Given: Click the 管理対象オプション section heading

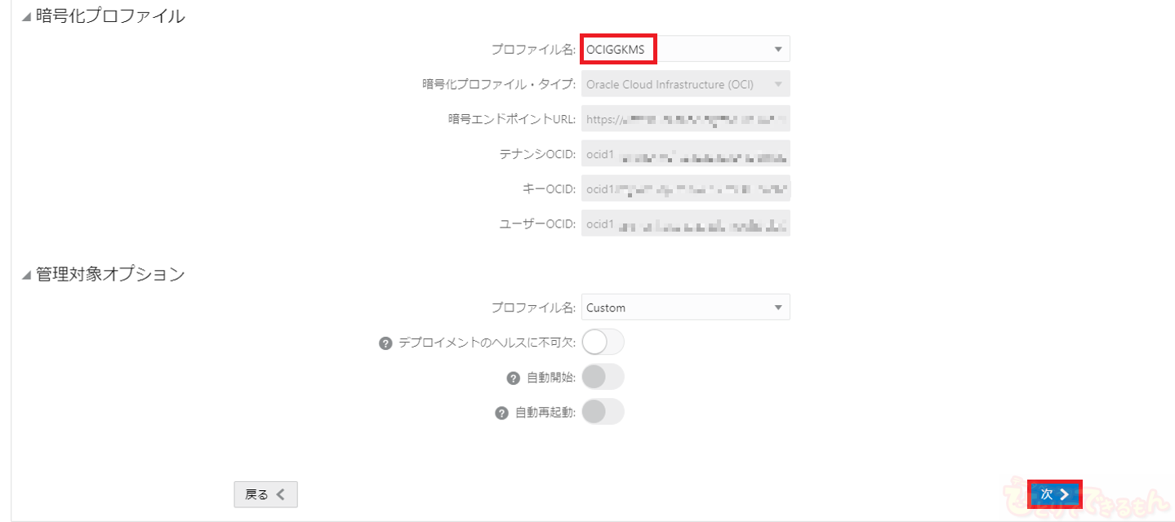Looking at the screenshot, I should [x=110, y=274].
